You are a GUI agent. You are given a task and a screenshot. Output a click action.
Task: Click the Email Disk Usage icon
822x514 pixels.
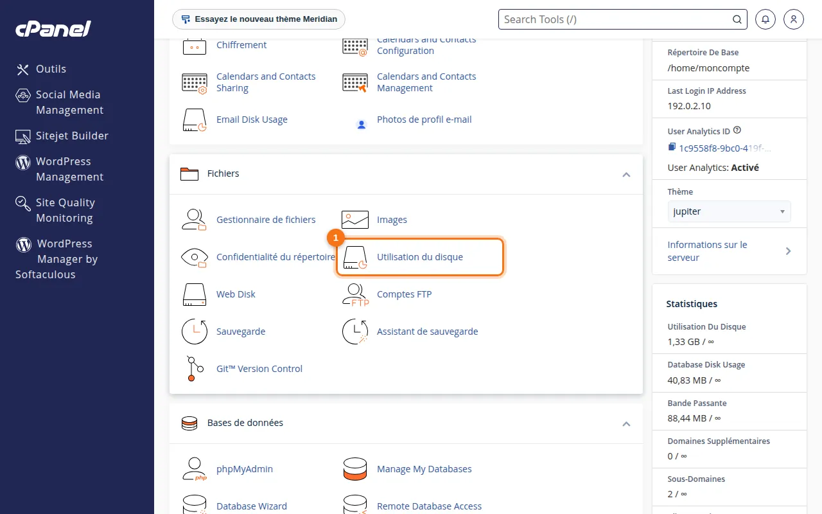point(194,120)
